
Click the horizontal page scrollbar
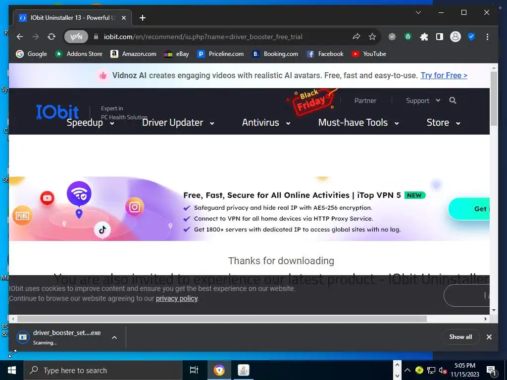222,319
